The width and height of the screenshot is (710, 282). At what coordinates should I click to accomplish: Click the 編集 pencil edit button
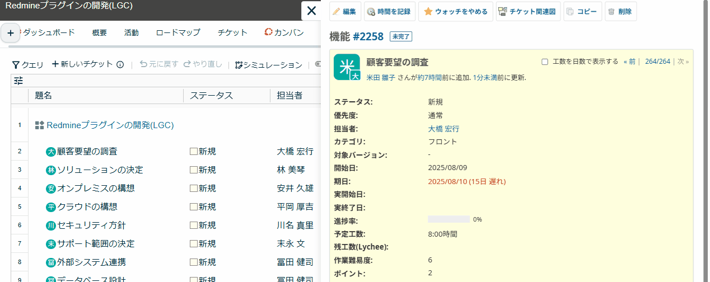tap(344, 11)
